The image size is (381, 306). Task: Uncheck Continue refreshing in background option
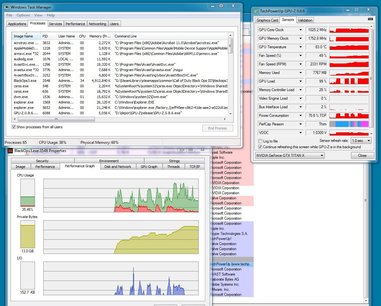click(x=260, y=147)
